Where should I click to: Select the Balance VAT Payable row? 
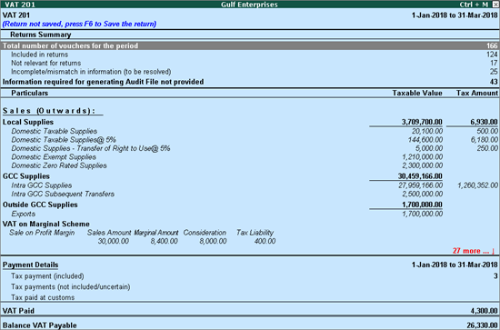pos(250,325)
